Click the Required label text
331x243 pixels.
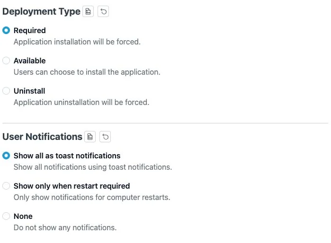(x=29, y=30)
